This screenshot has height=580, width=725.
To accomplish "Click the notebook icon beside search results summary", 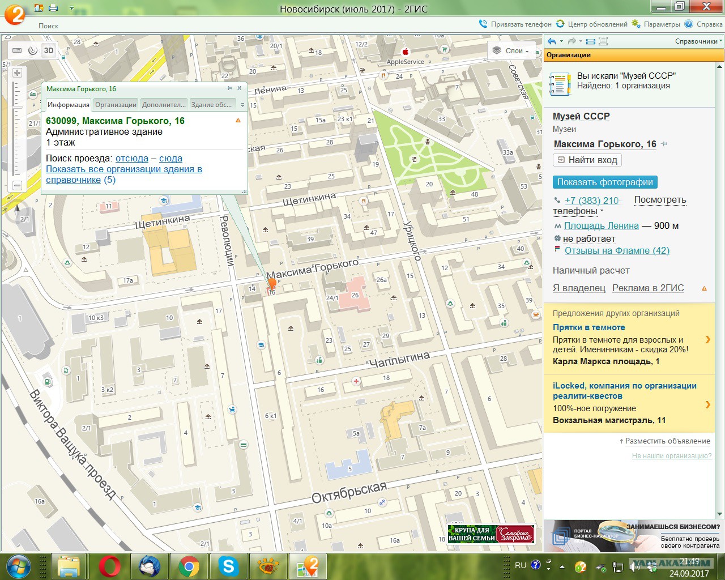I will [561, 84].
